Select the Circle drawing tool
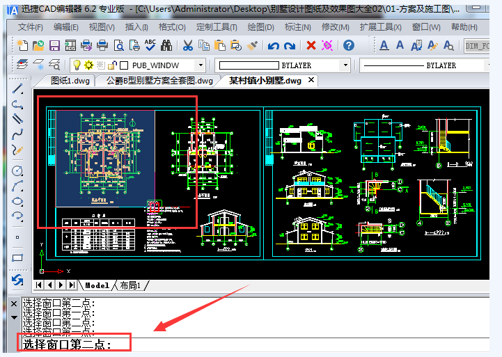Screen dimensions: 502x357 pyautogui.click(x=17, y=170)
